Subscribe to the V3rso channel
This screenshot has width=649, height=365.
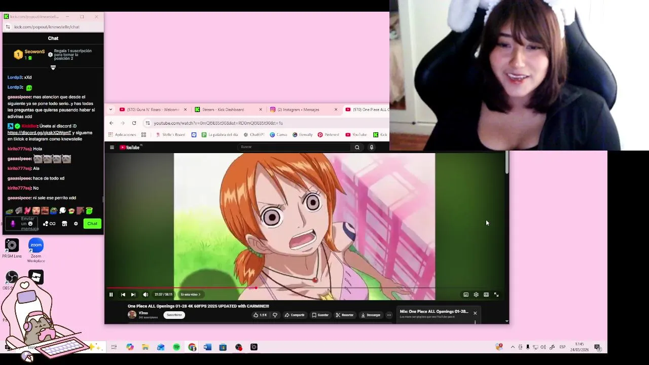pyautogui.click(x=174, y=315)
